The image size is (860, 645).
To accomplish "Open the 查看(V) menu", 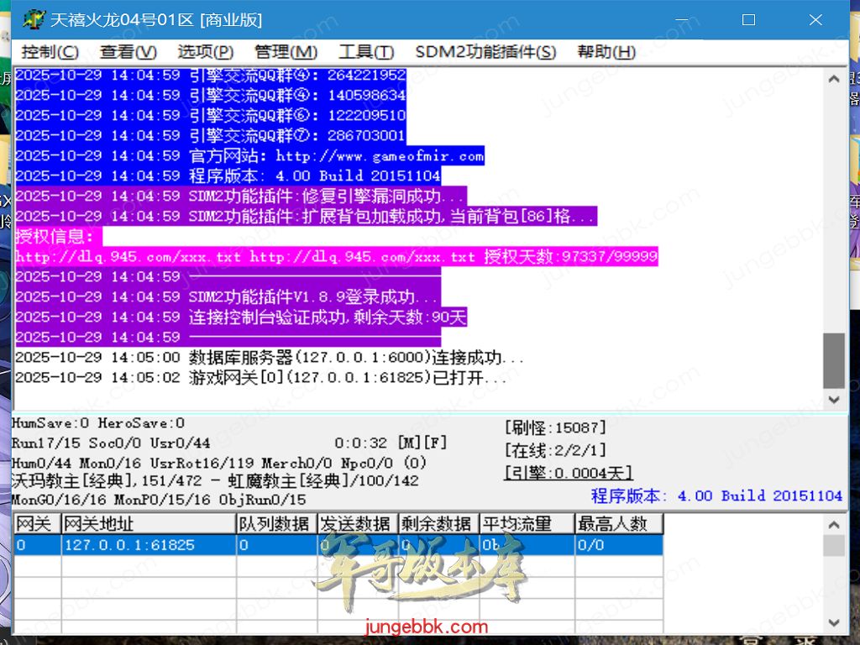I will coord(128,52).
